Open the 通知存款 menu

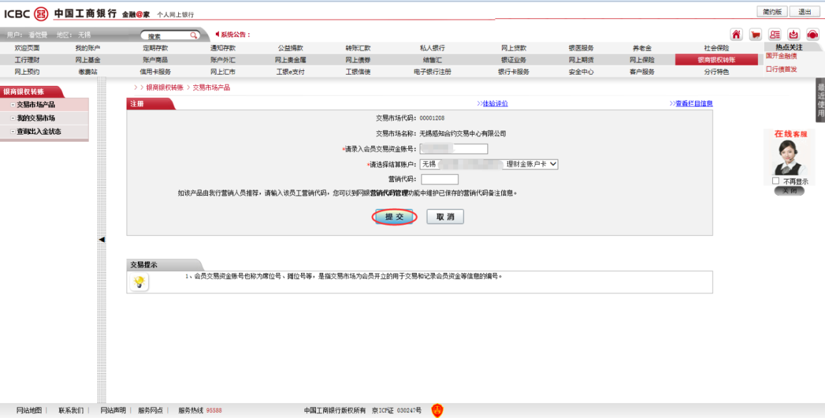pyautogui.click(x=223, y=48)
